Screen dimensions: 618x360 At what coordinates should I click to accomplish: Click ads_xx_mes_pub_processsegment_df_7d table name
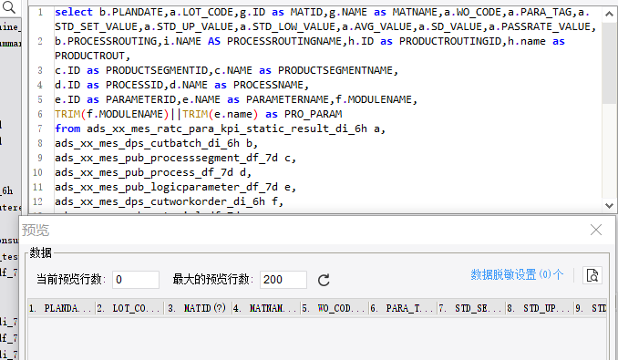[166, 158]
